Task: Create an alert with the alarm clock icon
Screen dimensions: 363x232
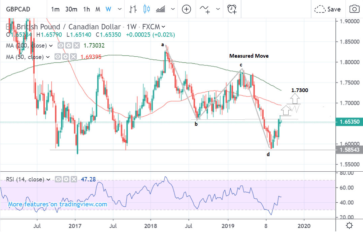Action: pyautogui.click(x=232, y=9)
